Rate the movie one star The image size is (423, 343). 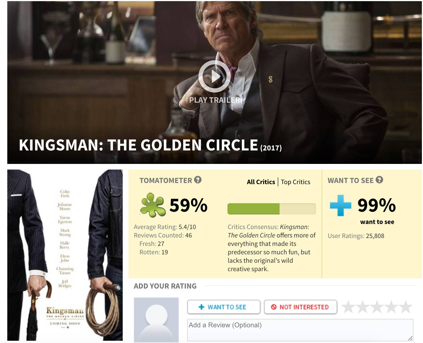[348, 307]
